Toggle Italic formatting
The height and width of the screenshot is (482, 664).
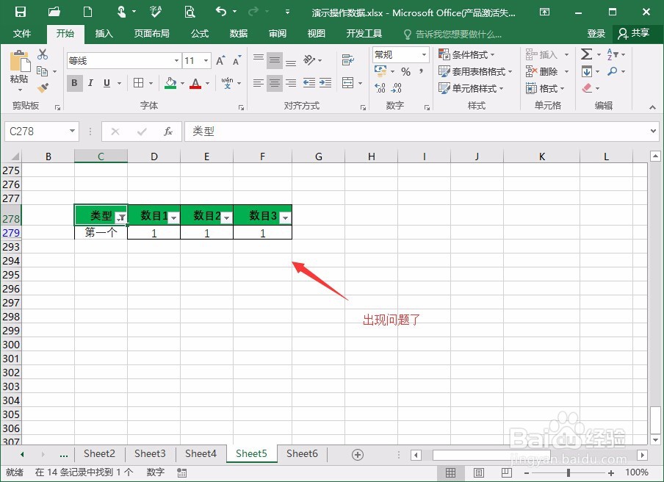pyautogui.click(x=90, y=83)
